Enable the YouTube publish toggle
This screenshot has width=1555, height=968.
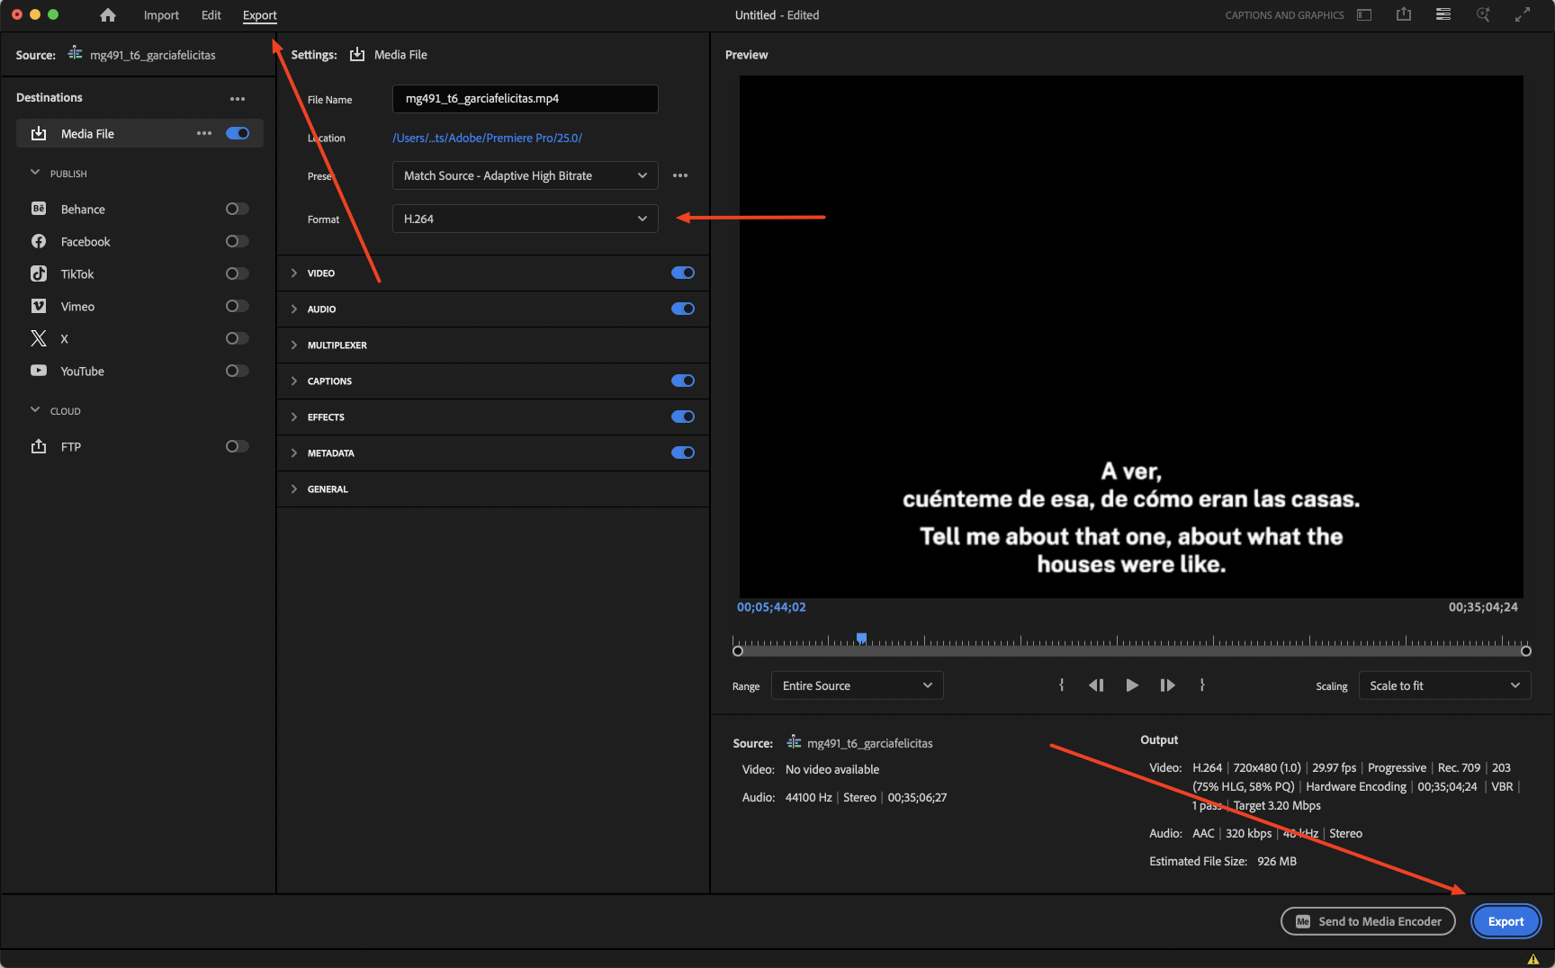pyautogui.click(x=237, y=371)
